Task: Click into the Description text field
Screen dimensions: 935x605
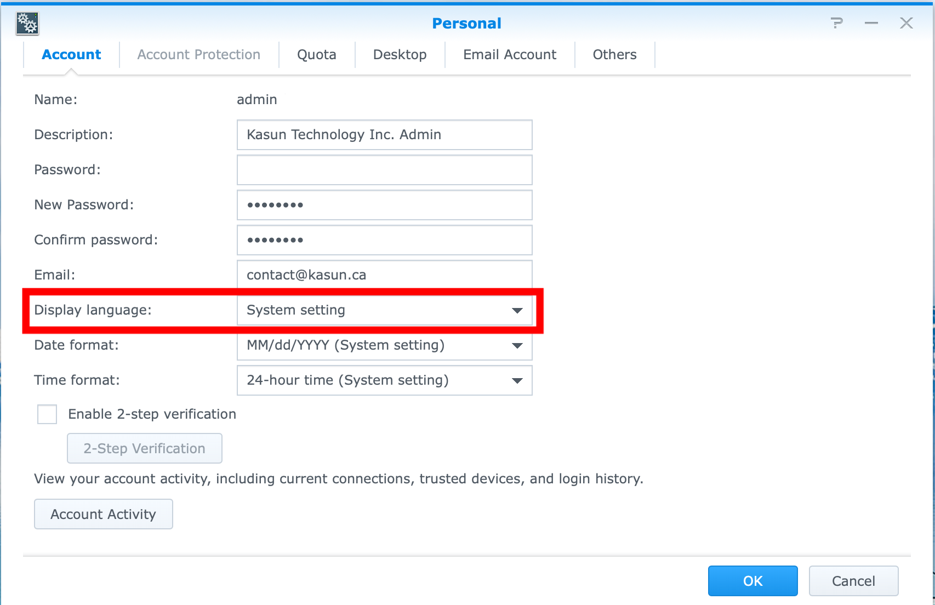Action: tap(384, 135)
